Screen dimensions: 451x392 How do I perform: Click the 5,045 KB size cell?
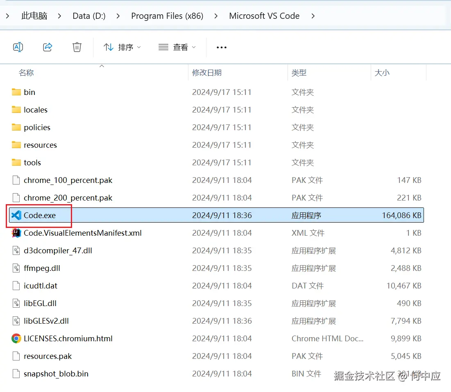click(x=406, y=356)
